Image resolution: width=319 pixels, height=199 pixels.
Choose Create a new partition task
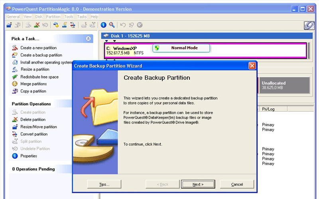[x=38, y=48]
